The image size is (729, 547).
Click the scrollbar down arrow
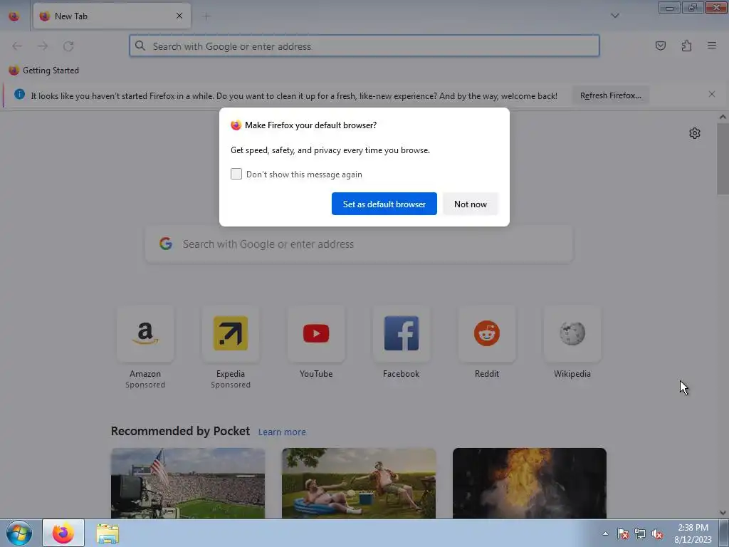[x=723, y=513]
